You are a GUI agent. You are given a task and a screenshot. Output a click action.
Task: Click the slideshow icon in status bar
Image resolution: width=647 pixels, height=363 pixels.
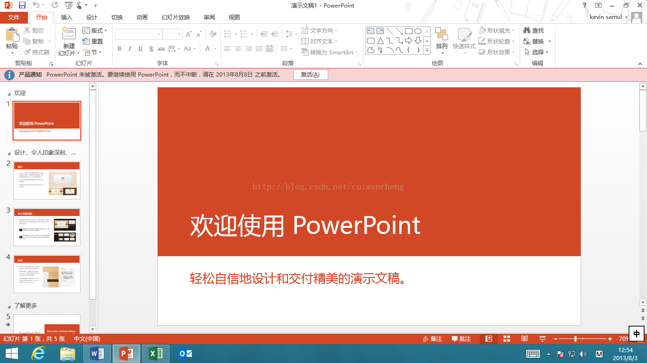point(542,338)
